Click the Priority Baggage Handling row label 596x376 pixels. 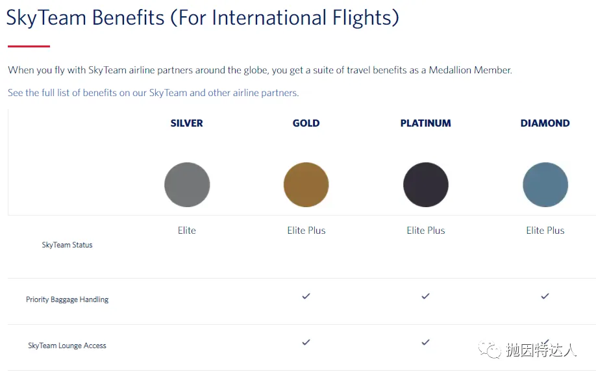pos(68,299)
